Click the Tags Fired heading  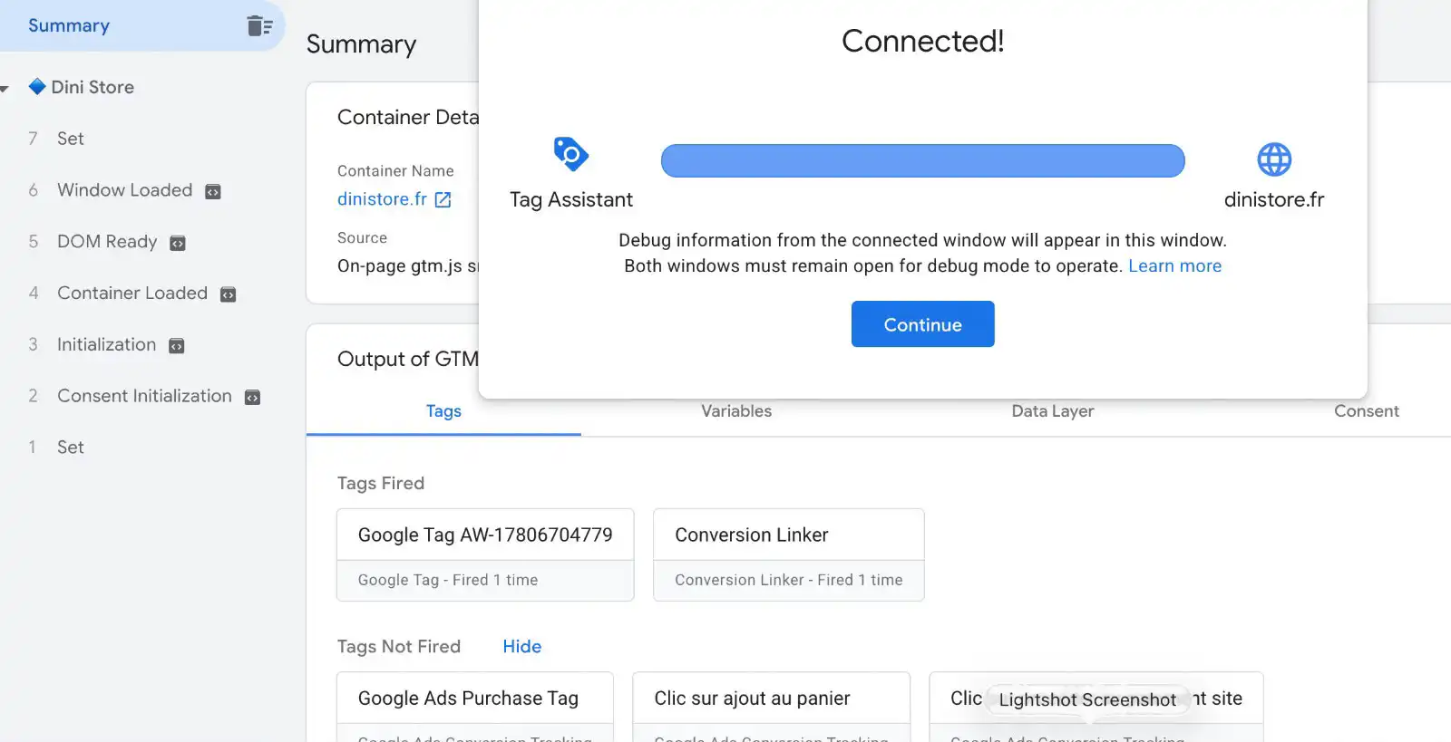[x=381, y=484]
